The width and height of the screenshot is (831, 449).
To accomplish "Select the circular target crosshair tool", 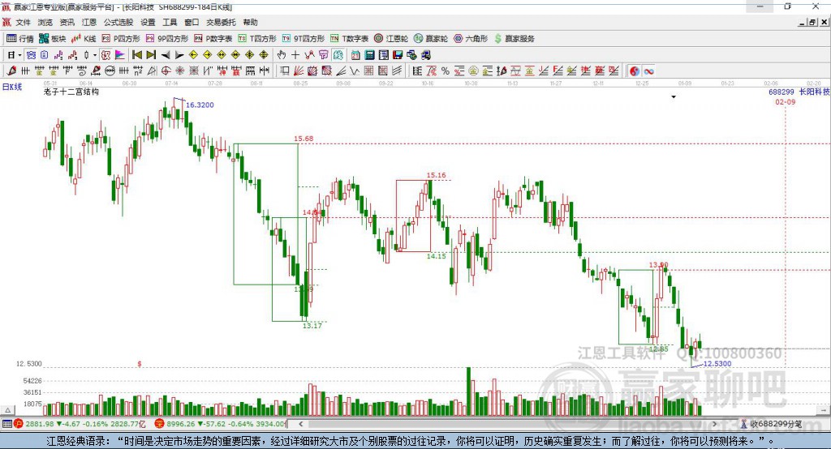I will 166,71.
